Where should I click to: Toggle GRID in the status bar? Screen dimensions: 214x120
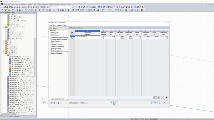coord(137,119)
